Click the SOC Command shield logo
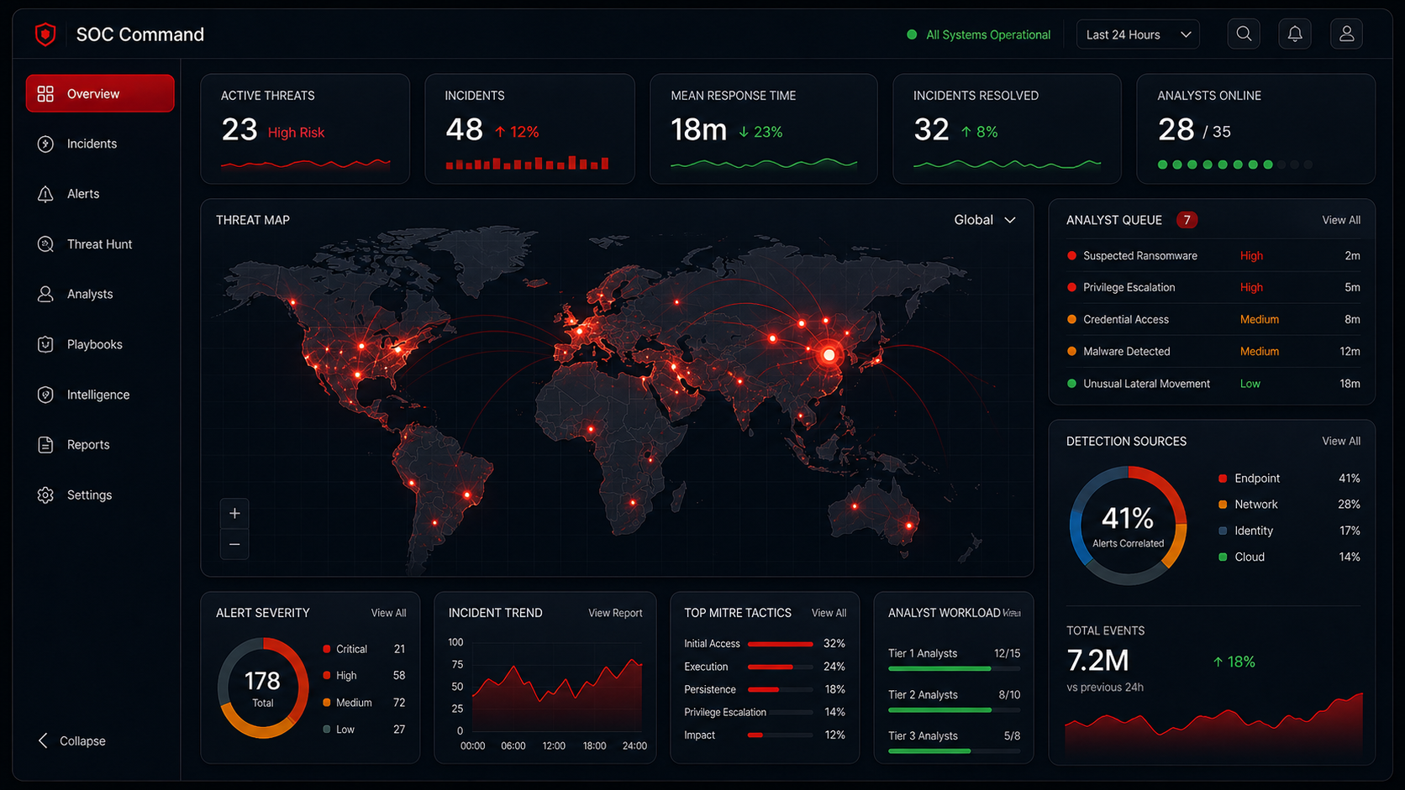Screen dimensions: 1405x790 pos(45,34)
